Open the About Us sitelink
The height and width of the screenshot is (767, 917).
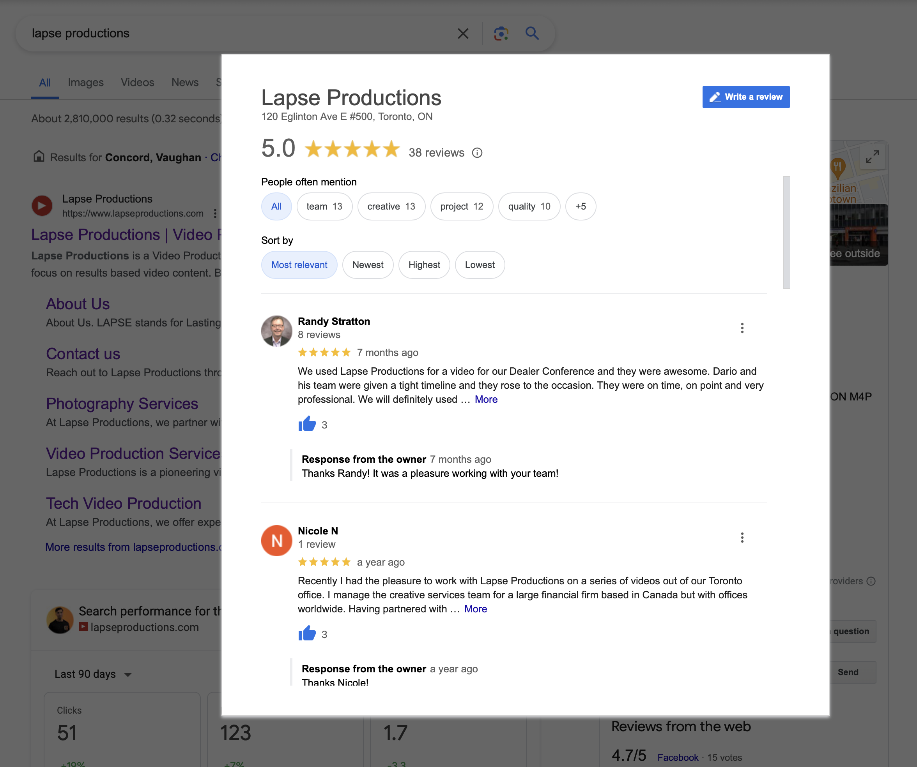click(x=78, y=304)
